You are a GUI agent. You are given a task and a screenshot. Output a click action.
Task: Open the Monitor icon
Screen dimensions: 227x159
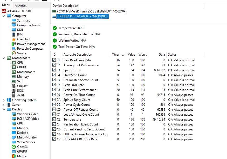coord(13,128)
